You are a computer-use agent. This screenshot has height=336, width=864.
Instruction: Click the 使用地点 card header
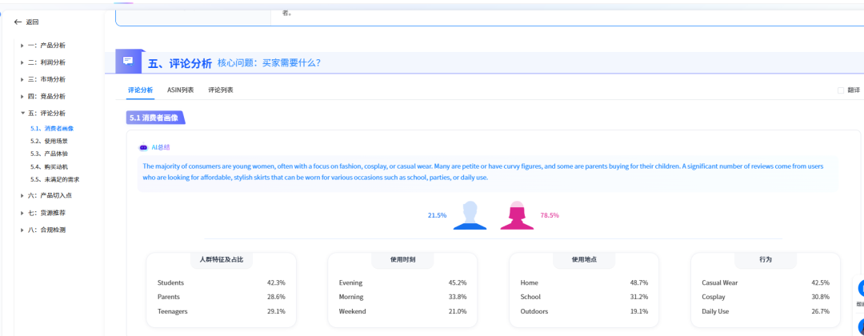584,259
